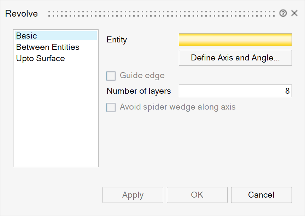
Task: Open the help icon in the title bar
Action: [283, 13]
